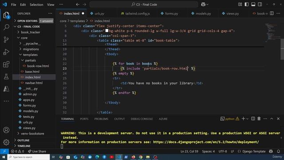Screen dimensions: 284x160
Task: Click errors and warnings count
Action: click(x=17, y=151)
